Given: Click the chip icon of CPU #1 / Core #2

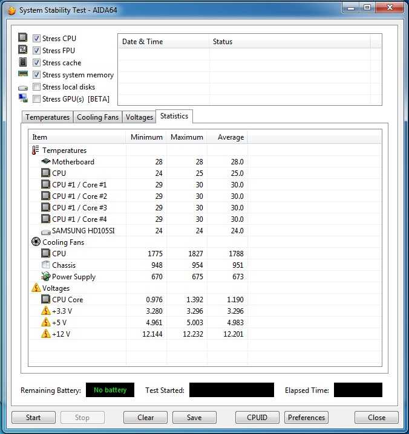Looking at the screenshot, I should (x=46, y=196).
